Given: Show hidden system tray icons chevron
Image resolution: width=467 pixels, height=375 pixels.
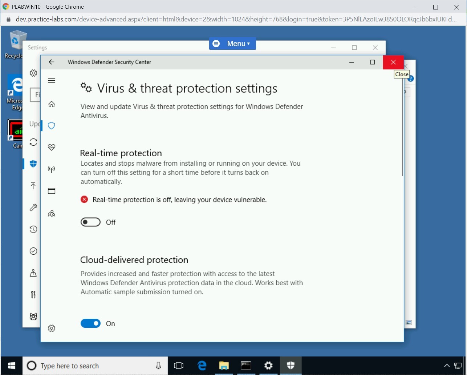Looking at the screenshot, I should click(447, 366).
